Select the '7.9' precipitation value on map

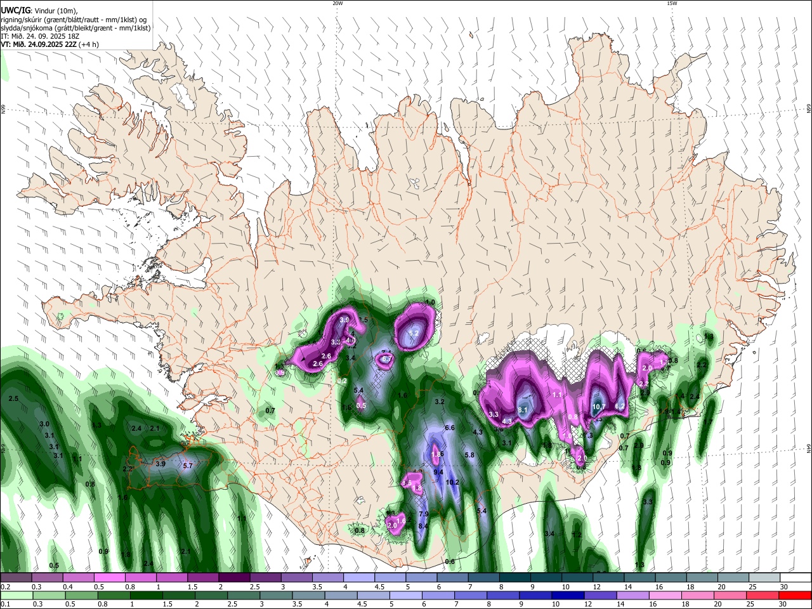tap(424, 514)
